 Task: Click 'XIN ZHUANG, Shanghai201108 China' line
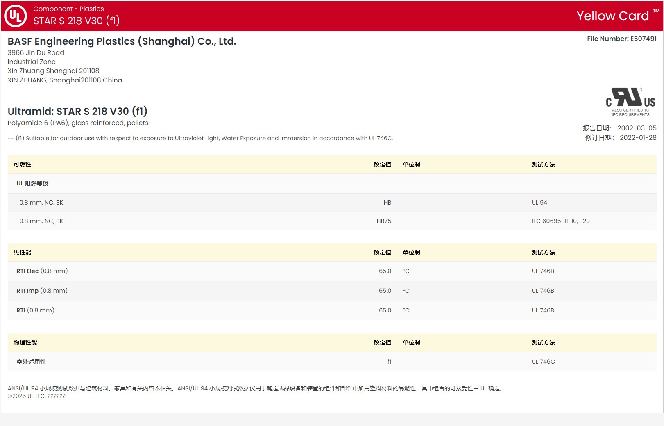click(x=65, y=80)
